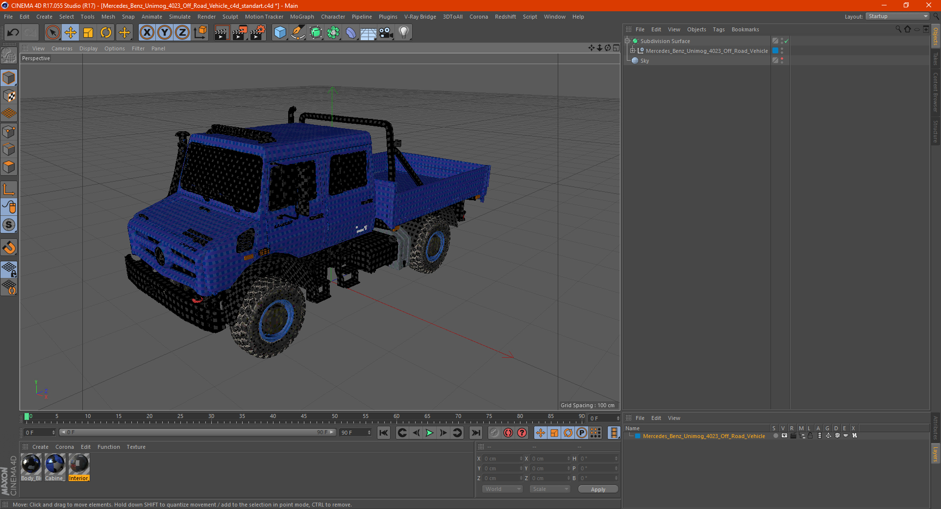Open Objects panel Tags menu
Screen dimensions: 941x509
tap(718, 29)
